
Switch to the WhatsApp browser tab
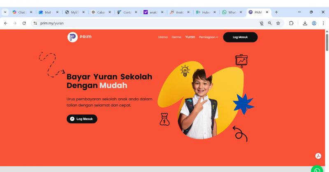[x=229, y=12]
